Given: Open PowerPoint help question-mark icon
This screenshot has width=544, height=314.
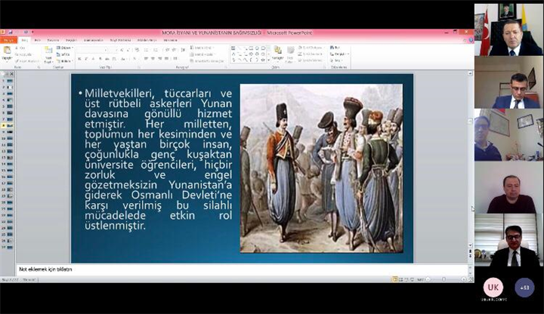Looking at the screenshot, I should click(471, 40).
